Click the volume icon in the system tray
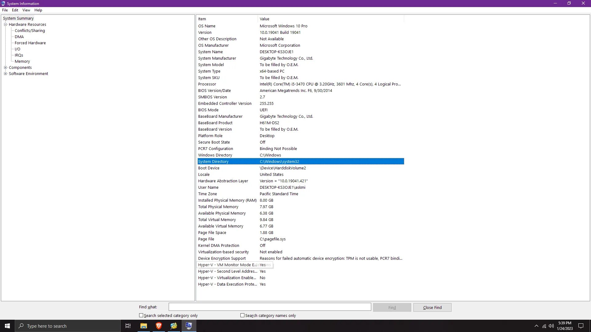The height and width of the screenshot is (332, 591). (x=551, y=326)
